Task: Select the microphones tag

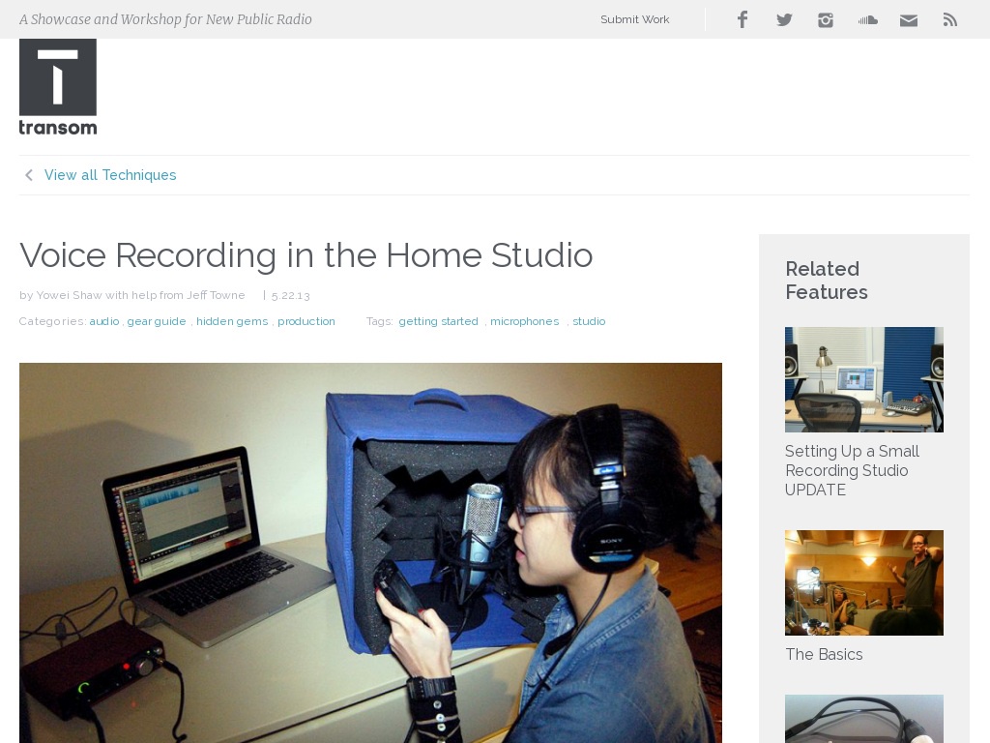Action: (525, 321)
